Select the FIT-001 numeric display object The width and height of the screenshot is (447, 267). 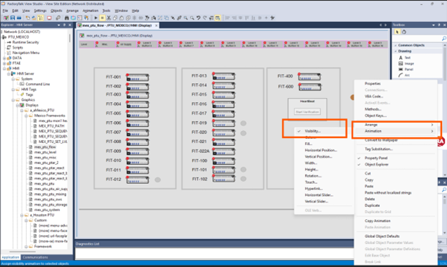[137, 77]
